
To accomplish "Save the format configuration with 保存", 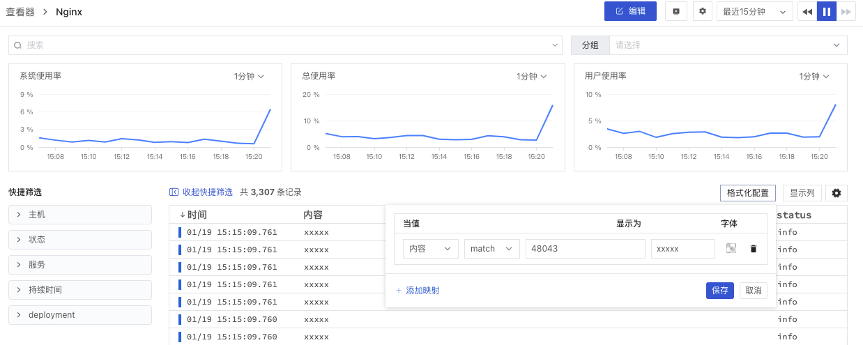I will (719, 291).
